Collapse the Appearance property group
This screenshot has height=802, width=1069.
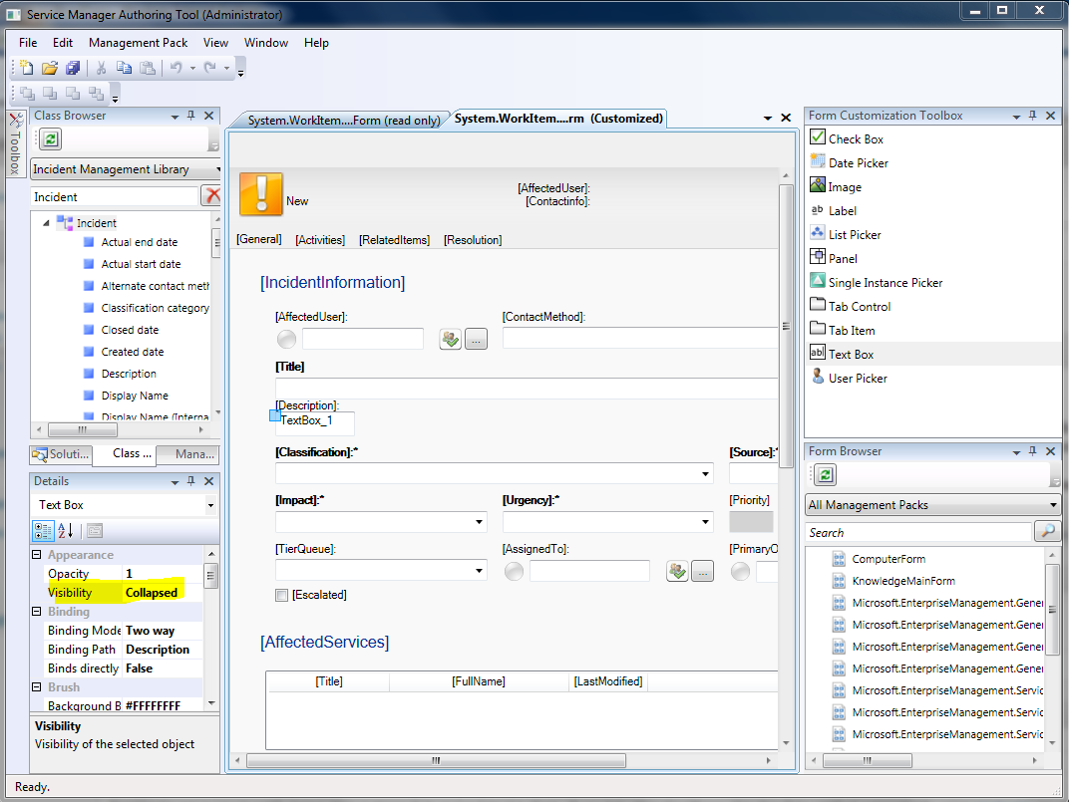37,554
